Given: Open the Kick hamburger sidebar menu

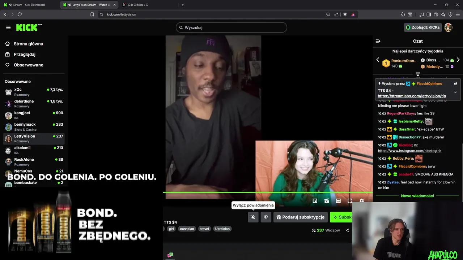Looking at the screenshot, I should click(x=8, y=27).
